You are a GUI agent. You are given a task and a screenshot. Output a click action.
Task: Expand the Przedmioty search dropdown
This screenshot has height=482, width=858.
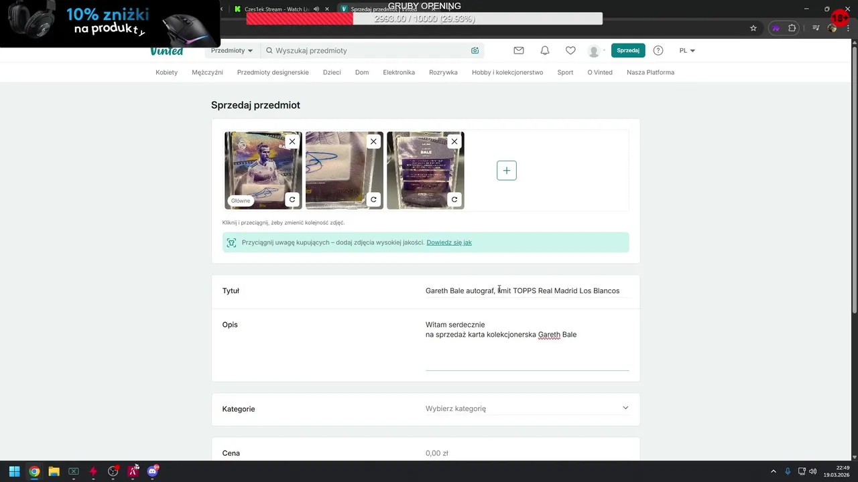pyautogui.click(x=232, y=51)
